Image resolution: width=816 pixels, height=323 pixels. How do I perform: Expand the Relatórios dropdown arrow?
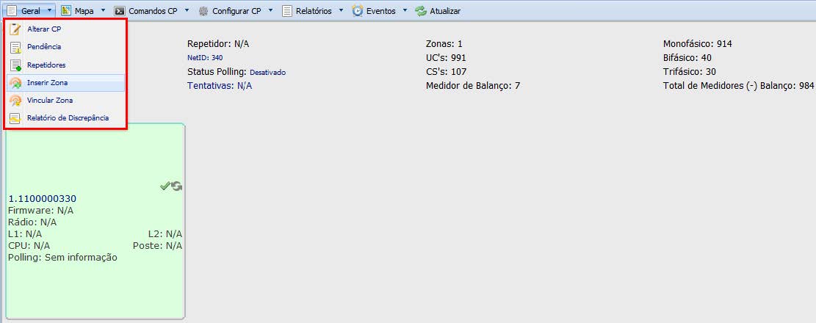point(341,11)
